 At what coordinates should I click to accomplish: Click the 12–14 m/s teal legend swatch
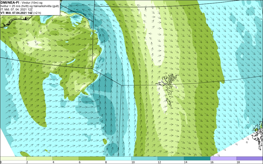point(171,158)
